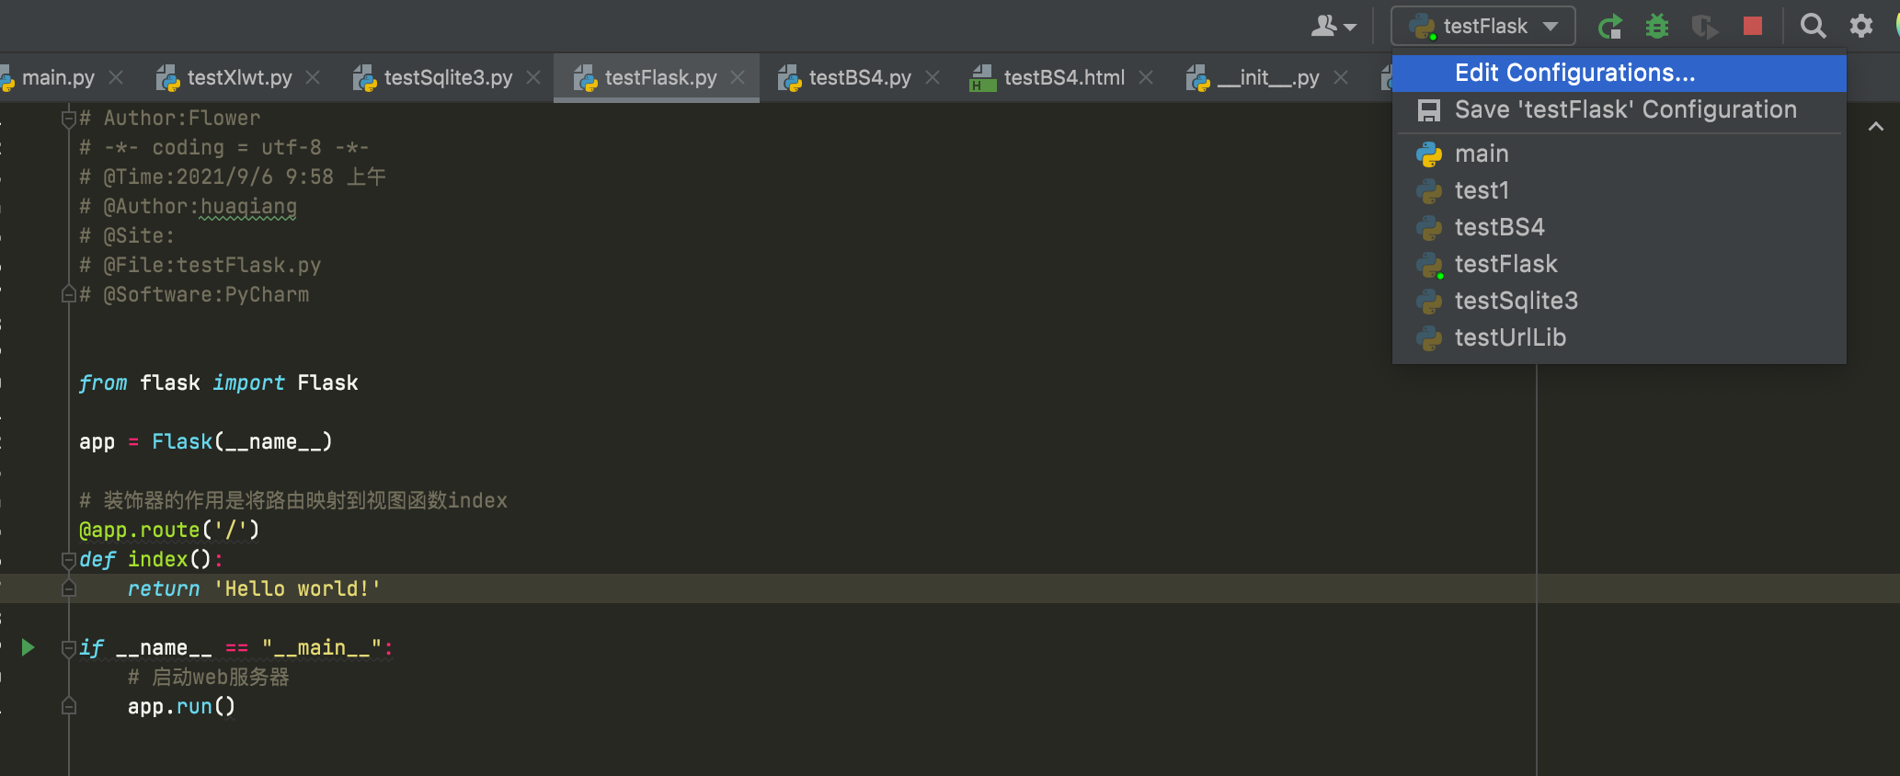The image size is (1900, 776).
Task: Click the "__main__" string literal
Action: [322, 647]
